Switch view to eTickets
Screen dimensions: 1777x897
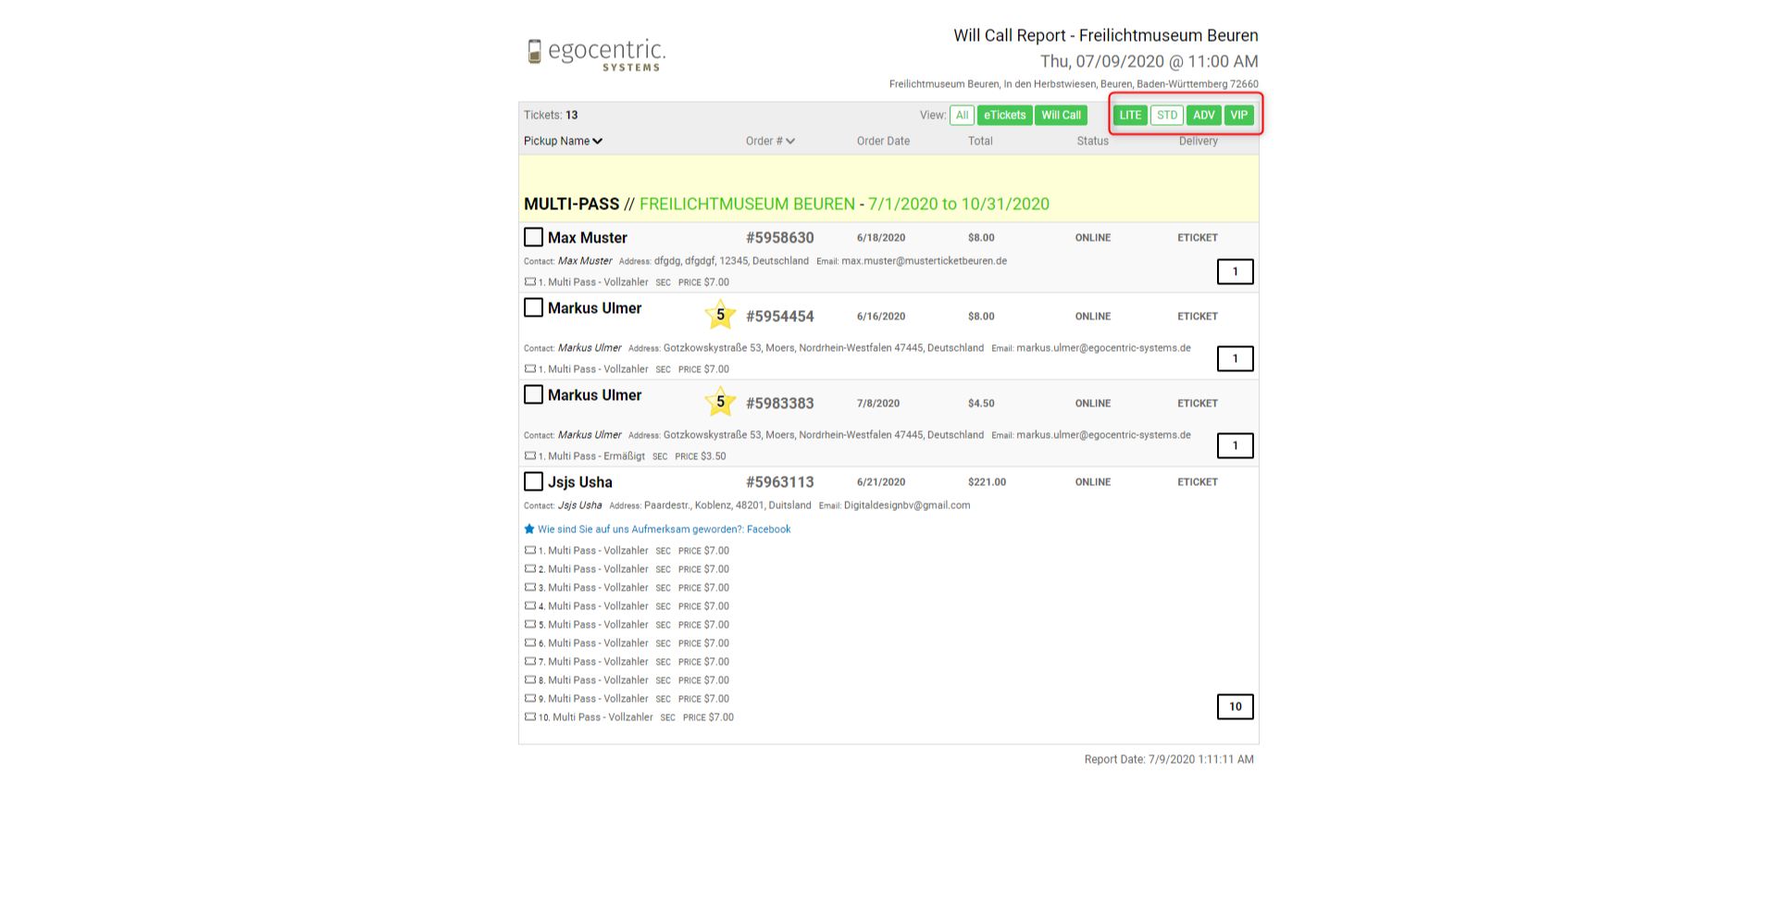1004,115
